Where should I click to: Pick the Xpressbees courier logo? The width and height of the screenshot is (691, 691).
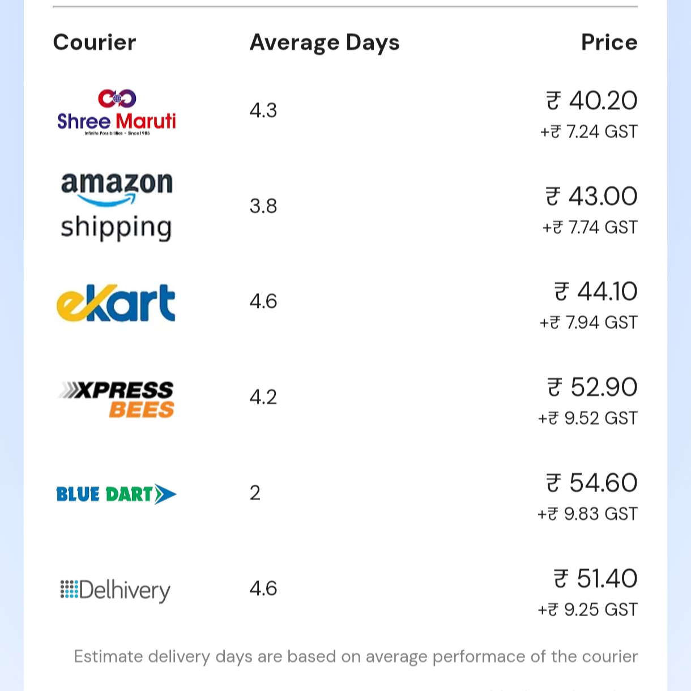click(x=116, y=399)
